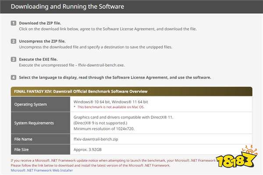Click the 'ffxiv-dawntrail-bench.exe' execute description
This screenshot has height=175, width=263.
coord(72,65)
